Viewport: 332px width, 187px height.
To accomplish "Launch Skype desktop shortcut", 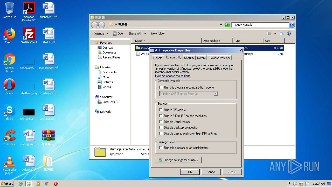I will point(9,112).
